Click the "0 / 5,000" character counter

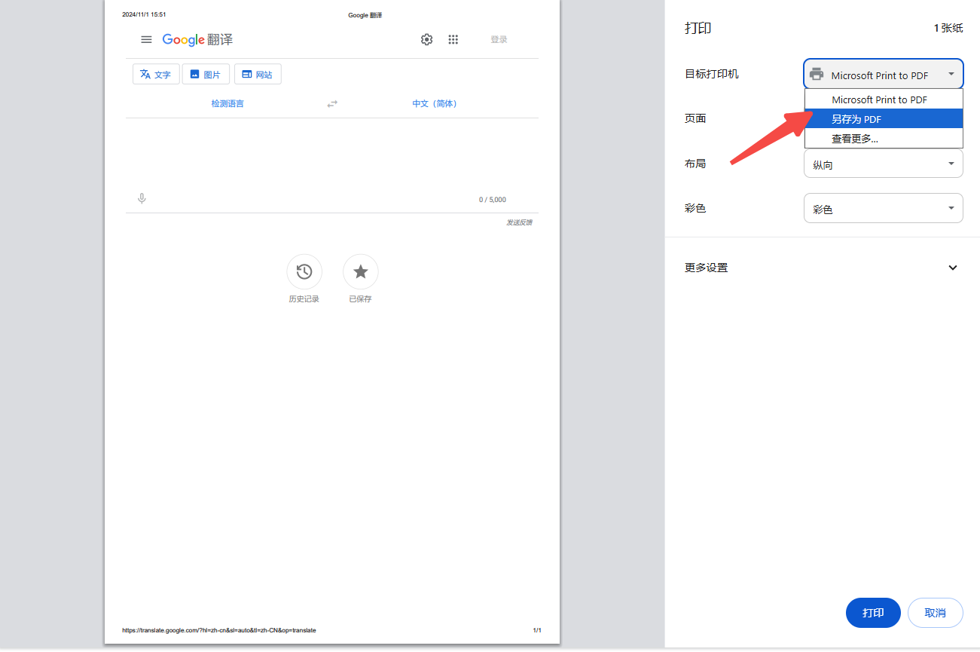(493, 200)
